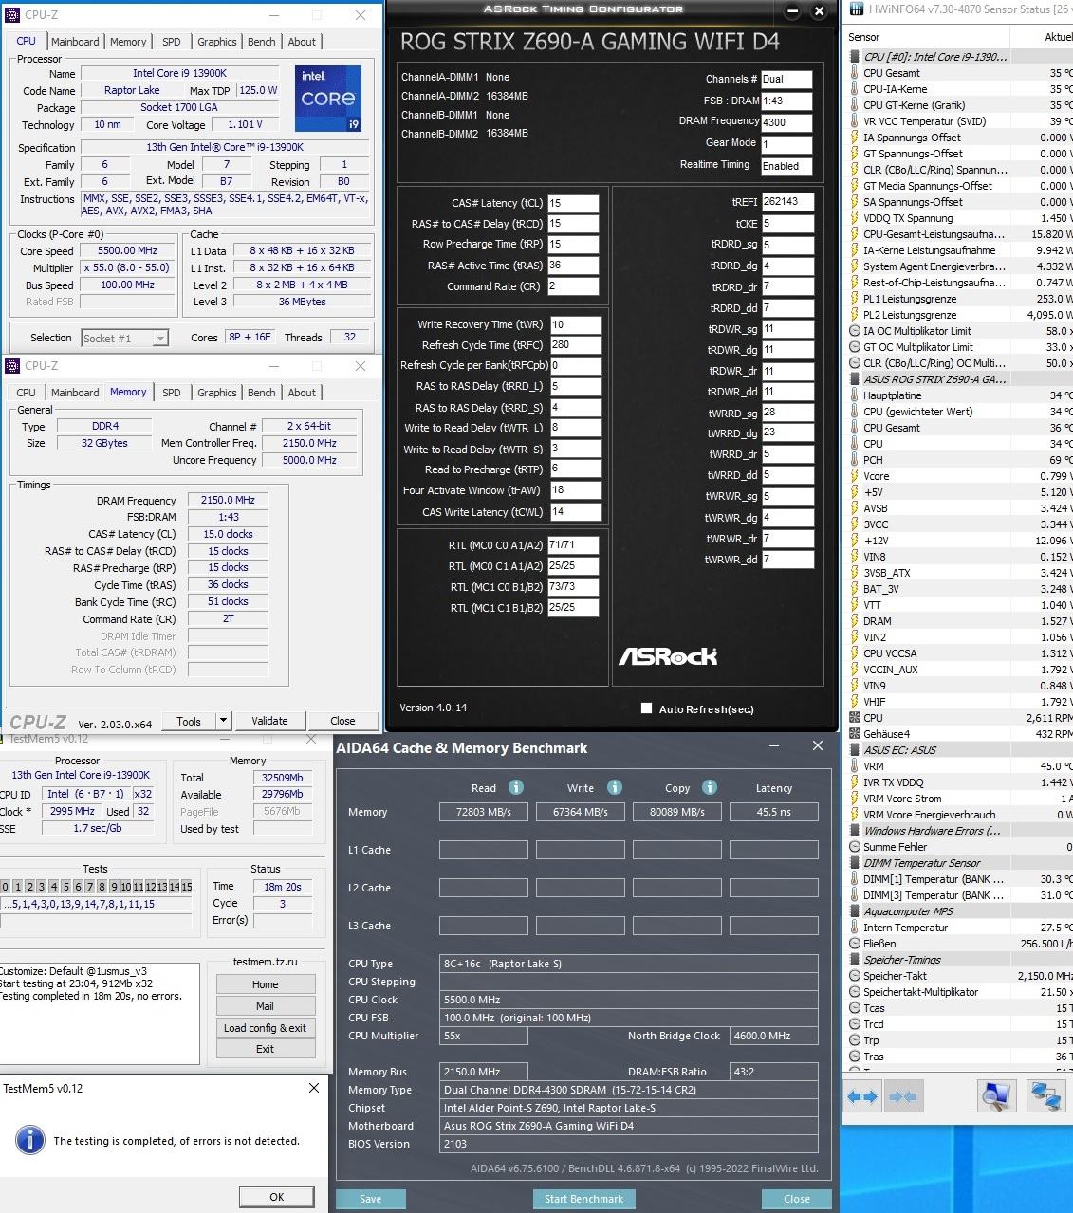Click clock icon beside Tcas

click(x=855, y=1008)
